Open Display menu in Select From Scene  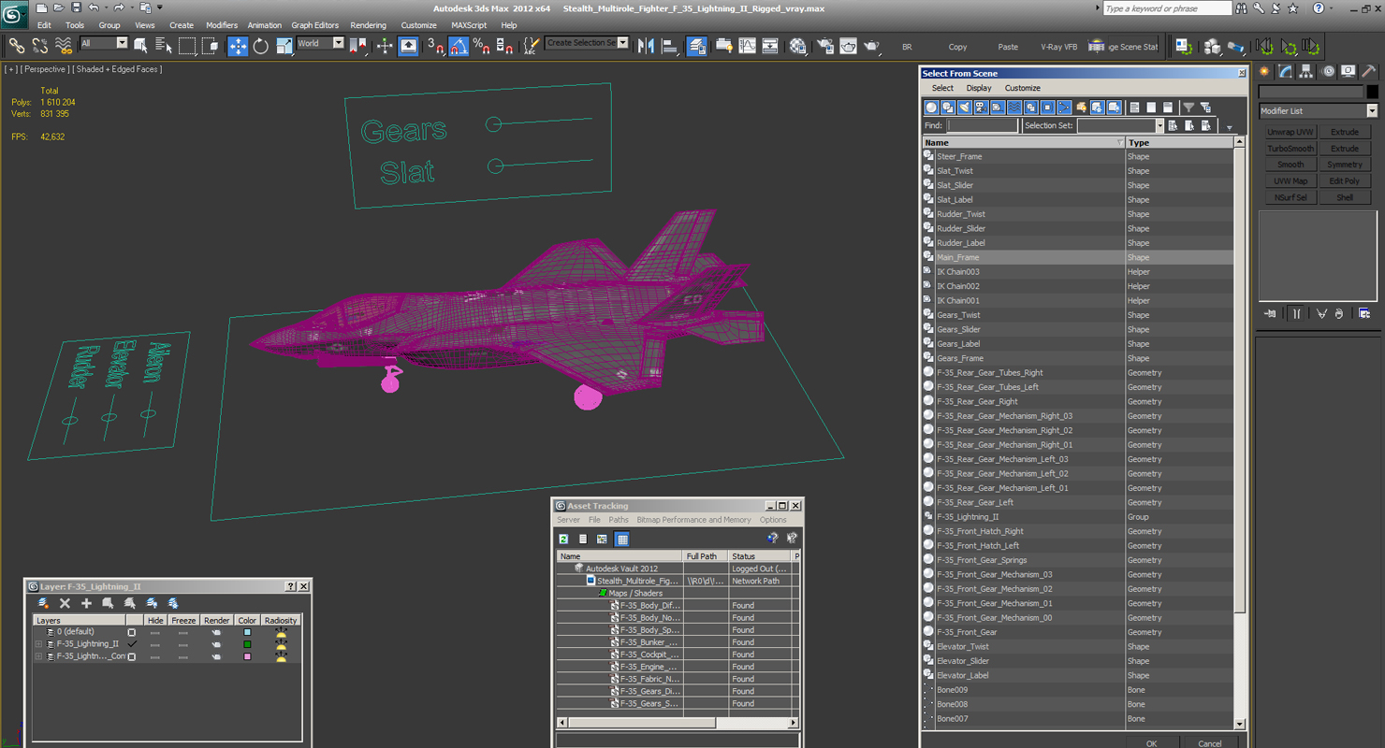(x=979, y=88)
